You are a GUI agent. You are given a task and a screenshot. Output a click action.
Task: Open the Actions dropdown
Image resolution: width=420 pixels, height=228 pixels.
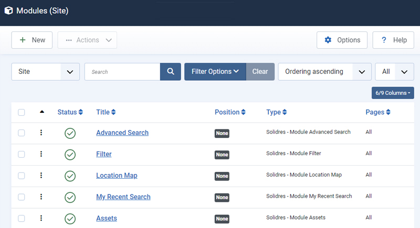[87, 40]
